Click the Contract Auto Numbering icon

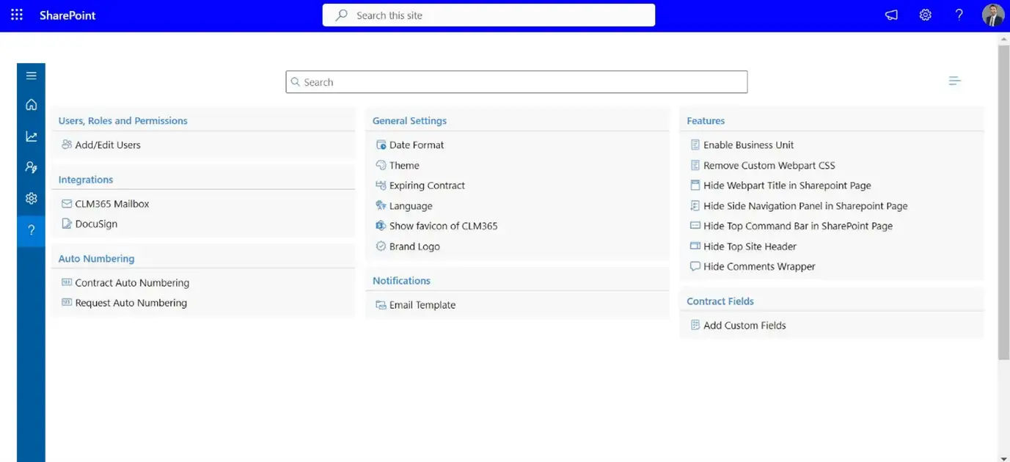click(x=67, y=282)
